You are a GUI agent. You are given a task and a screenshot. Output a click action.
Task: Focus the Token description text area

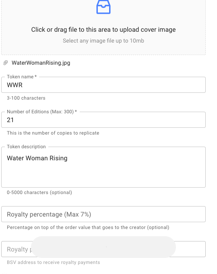click(x=103, y=167)
